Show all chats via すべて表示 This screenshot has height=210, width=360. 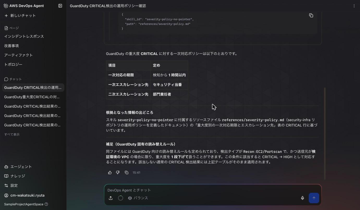point(12,134)
